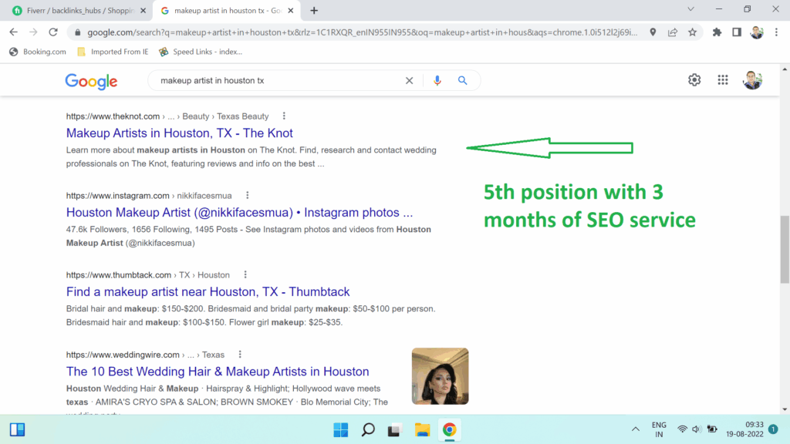Open the Booking.com bookmark
790x444 pixels.
(38, 52)
